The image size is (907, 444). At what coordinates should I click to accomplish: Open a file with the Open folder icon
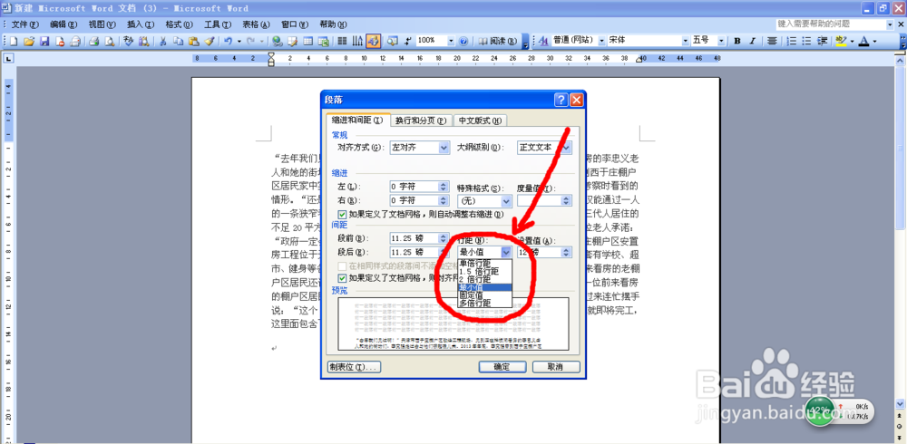pos(29,41)
